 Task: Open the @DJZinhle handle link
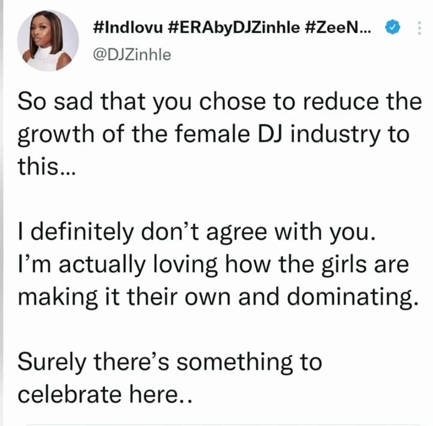(x=132, y=55)
